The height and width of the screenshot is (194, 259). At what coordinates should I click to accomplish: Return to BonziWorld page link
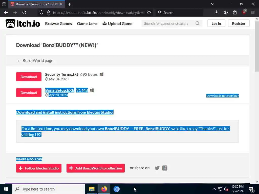35,61
